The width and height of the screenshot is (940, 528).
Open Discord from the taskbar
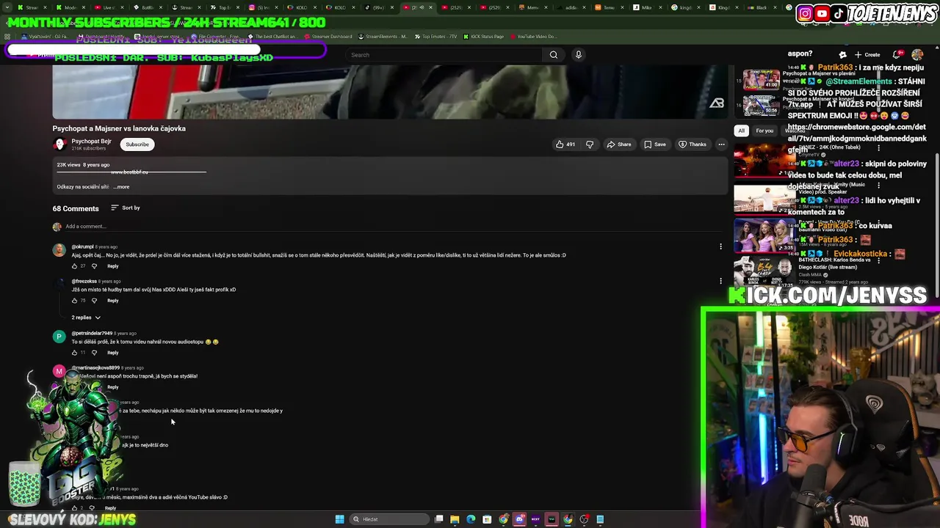point(519,519)
